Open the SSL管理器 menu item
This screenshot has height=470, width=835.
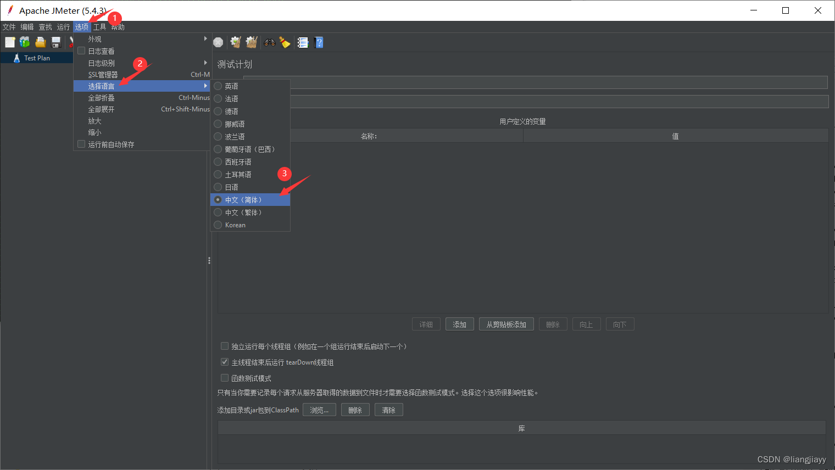point(142,75)
